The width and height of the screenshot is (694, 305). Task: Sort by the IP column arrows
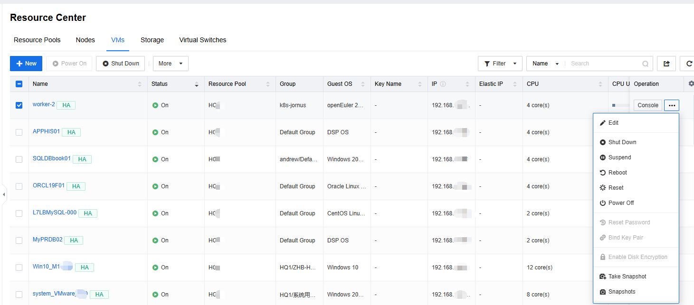point(467,84)
